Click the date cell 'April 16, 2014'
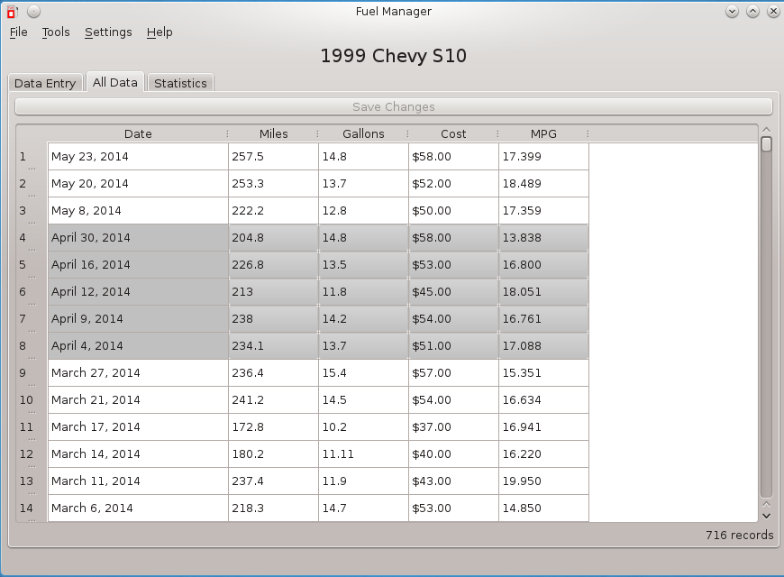The width and height of the screenshot is (784, 577). [x=138, y=265]
